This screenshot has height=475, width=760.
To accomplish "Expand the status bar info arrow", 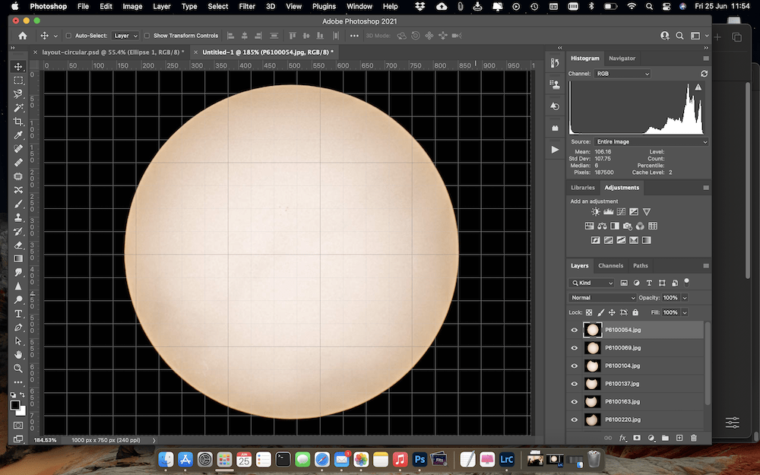I will click(x=154, y=441).
